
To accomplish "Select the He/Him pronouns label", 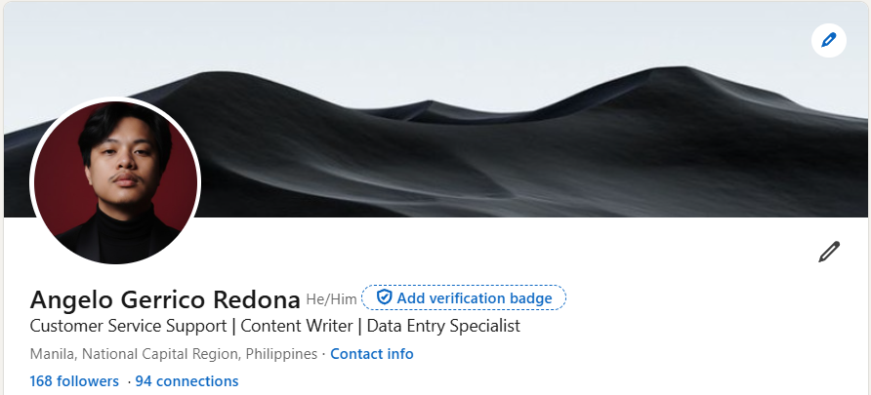I will click(331, 299).
